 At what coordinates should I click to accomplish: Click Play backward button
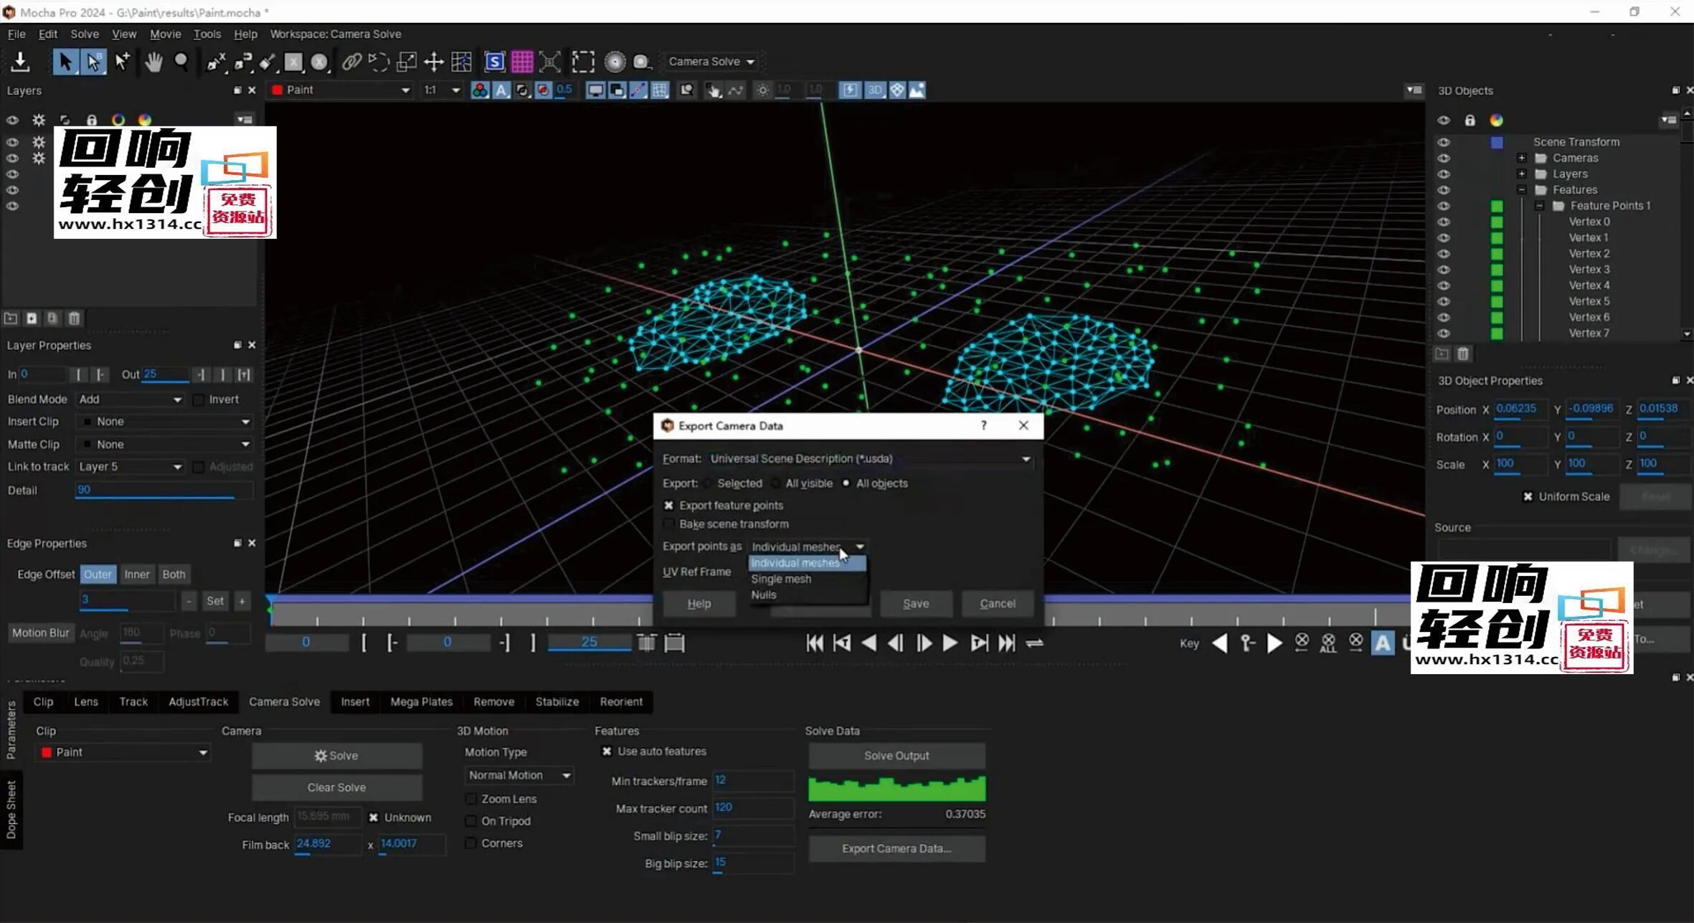pyautogui.click(x=869, y=643)
